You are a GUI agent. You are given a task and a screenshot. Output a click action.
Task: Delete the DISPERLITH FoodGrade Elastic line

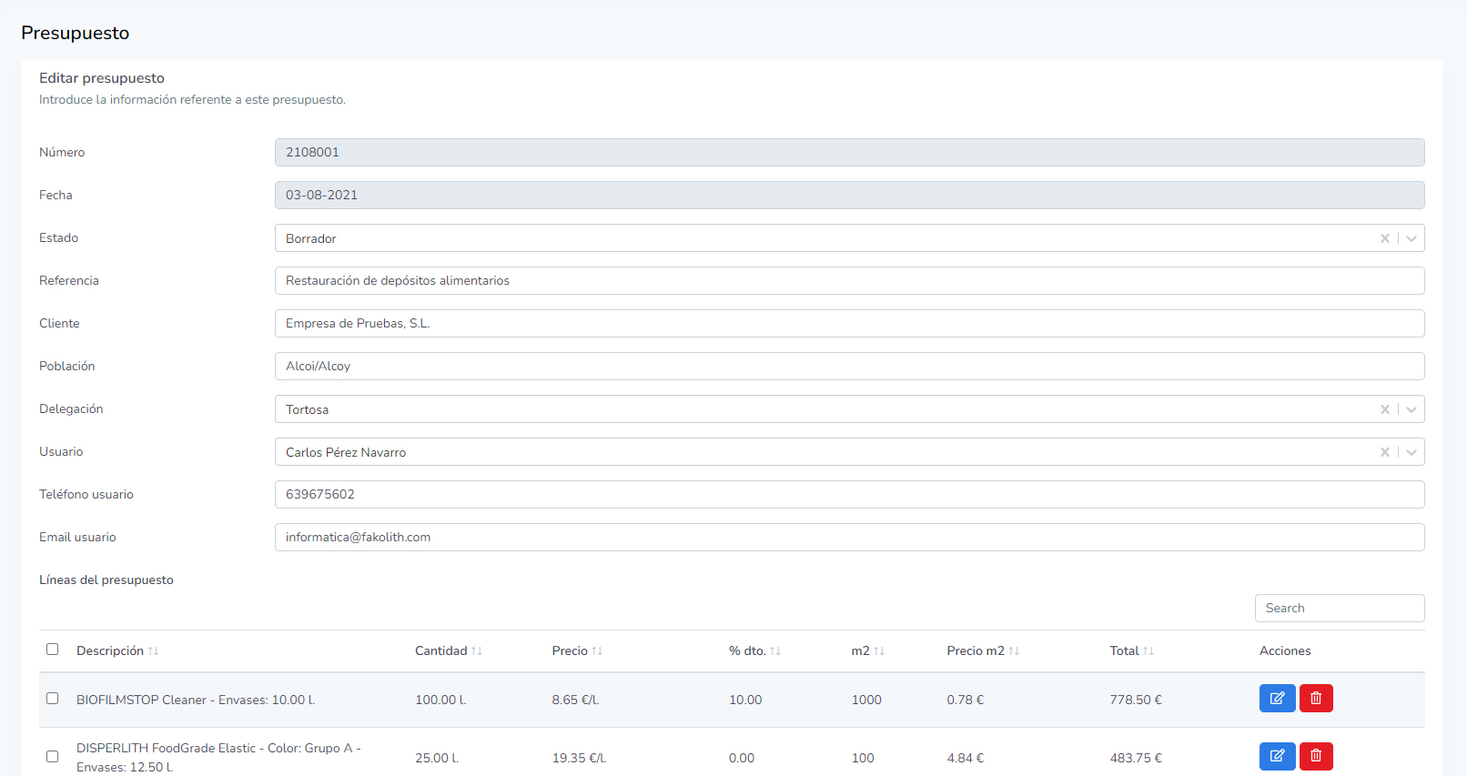pyautogui.click(x=1316, y=756)
